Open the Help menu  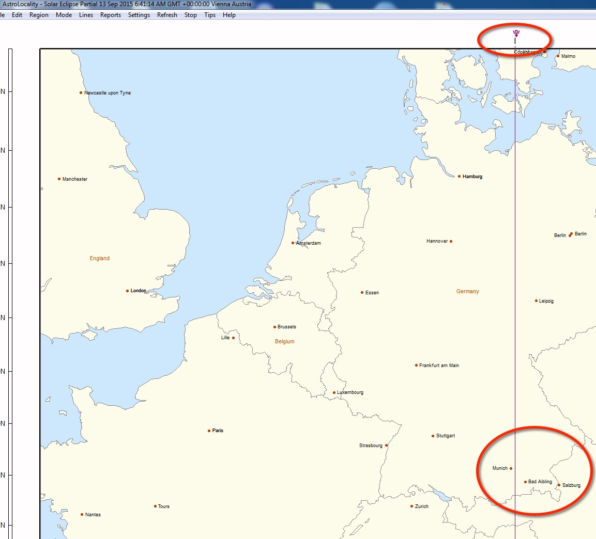[x=229, y=15]
